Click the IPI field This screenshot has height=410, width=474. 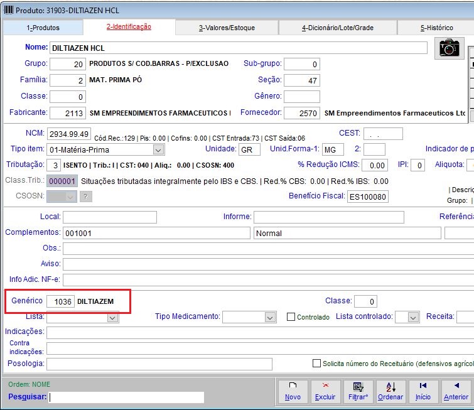tap(417, 165)
